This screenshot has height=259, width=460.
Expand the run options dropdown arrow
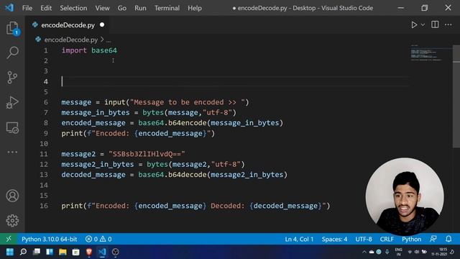[423, 25]
